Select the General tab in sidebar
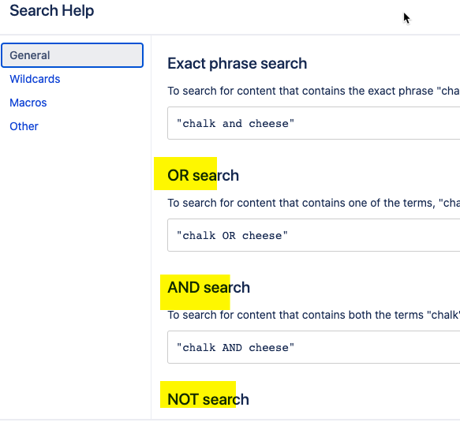 (x=72, y=55)
